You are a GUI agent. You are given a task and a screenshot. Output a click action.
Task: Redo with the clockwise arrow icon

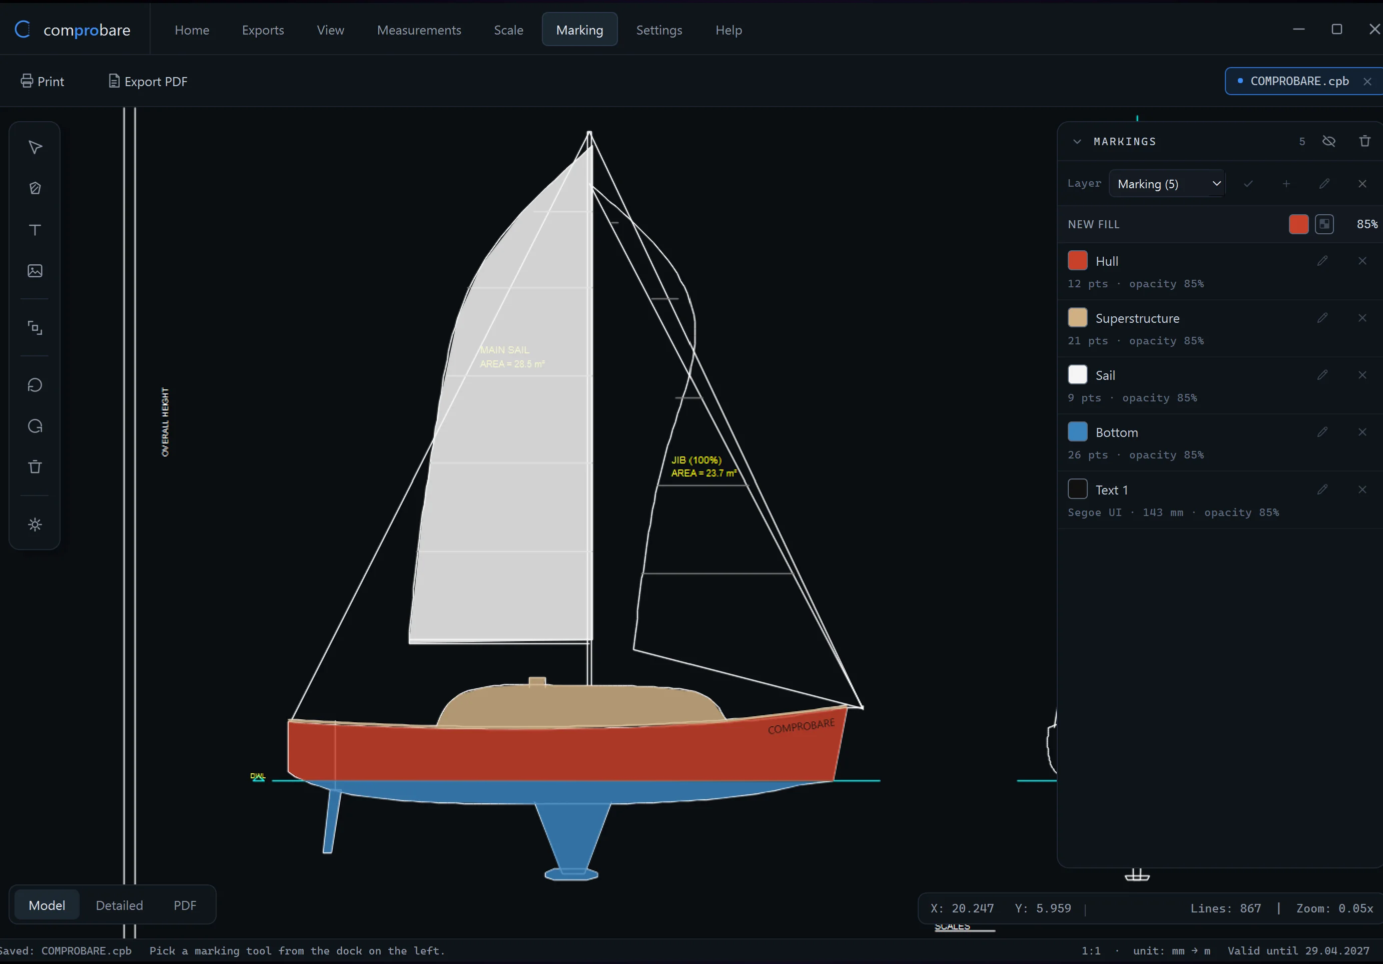pyautogui.click(x=35, y=426)
